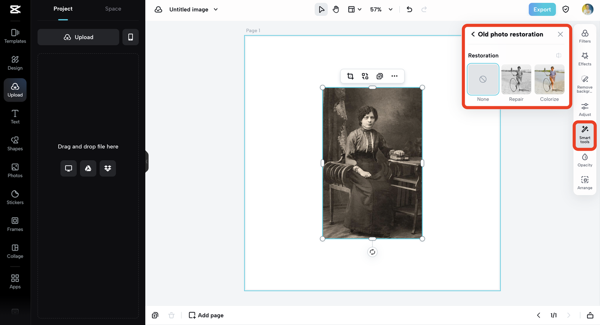600x325 pixels.
Task: Select the Colorize restoration option
Action: point(549,80)
